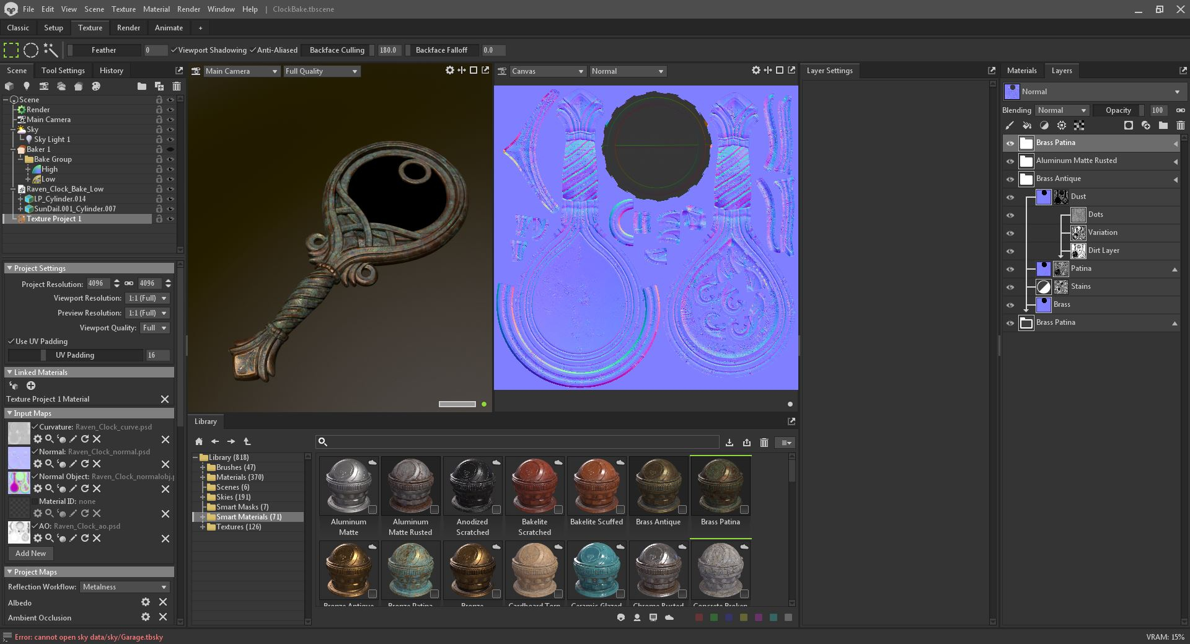Click the Add New input map button
The image size is (1190, 644).
30,554
